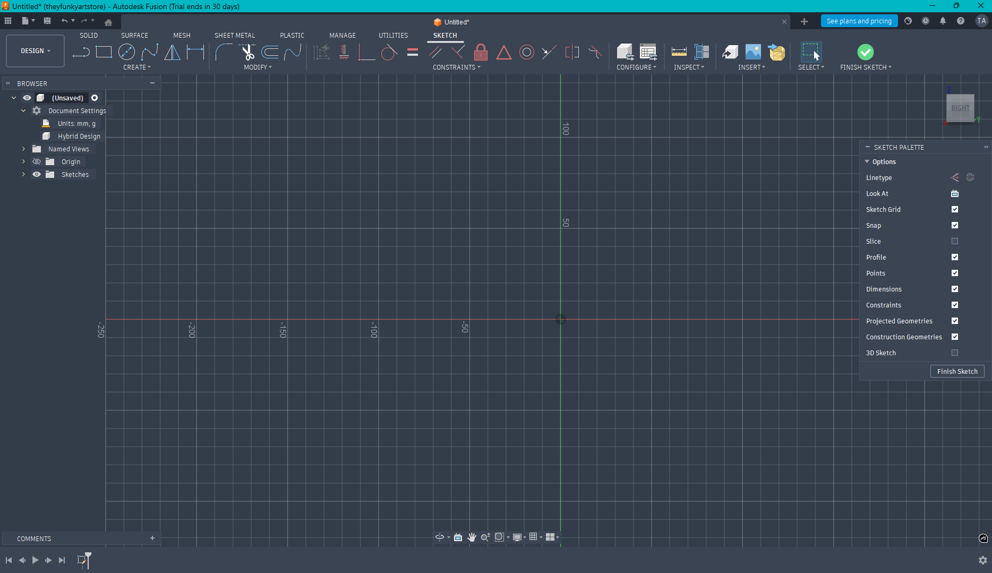The width and height of the screenshot is (992, 573).
Task: Open the INSERT dropdown menu
Action: click(x=751, y=67)
